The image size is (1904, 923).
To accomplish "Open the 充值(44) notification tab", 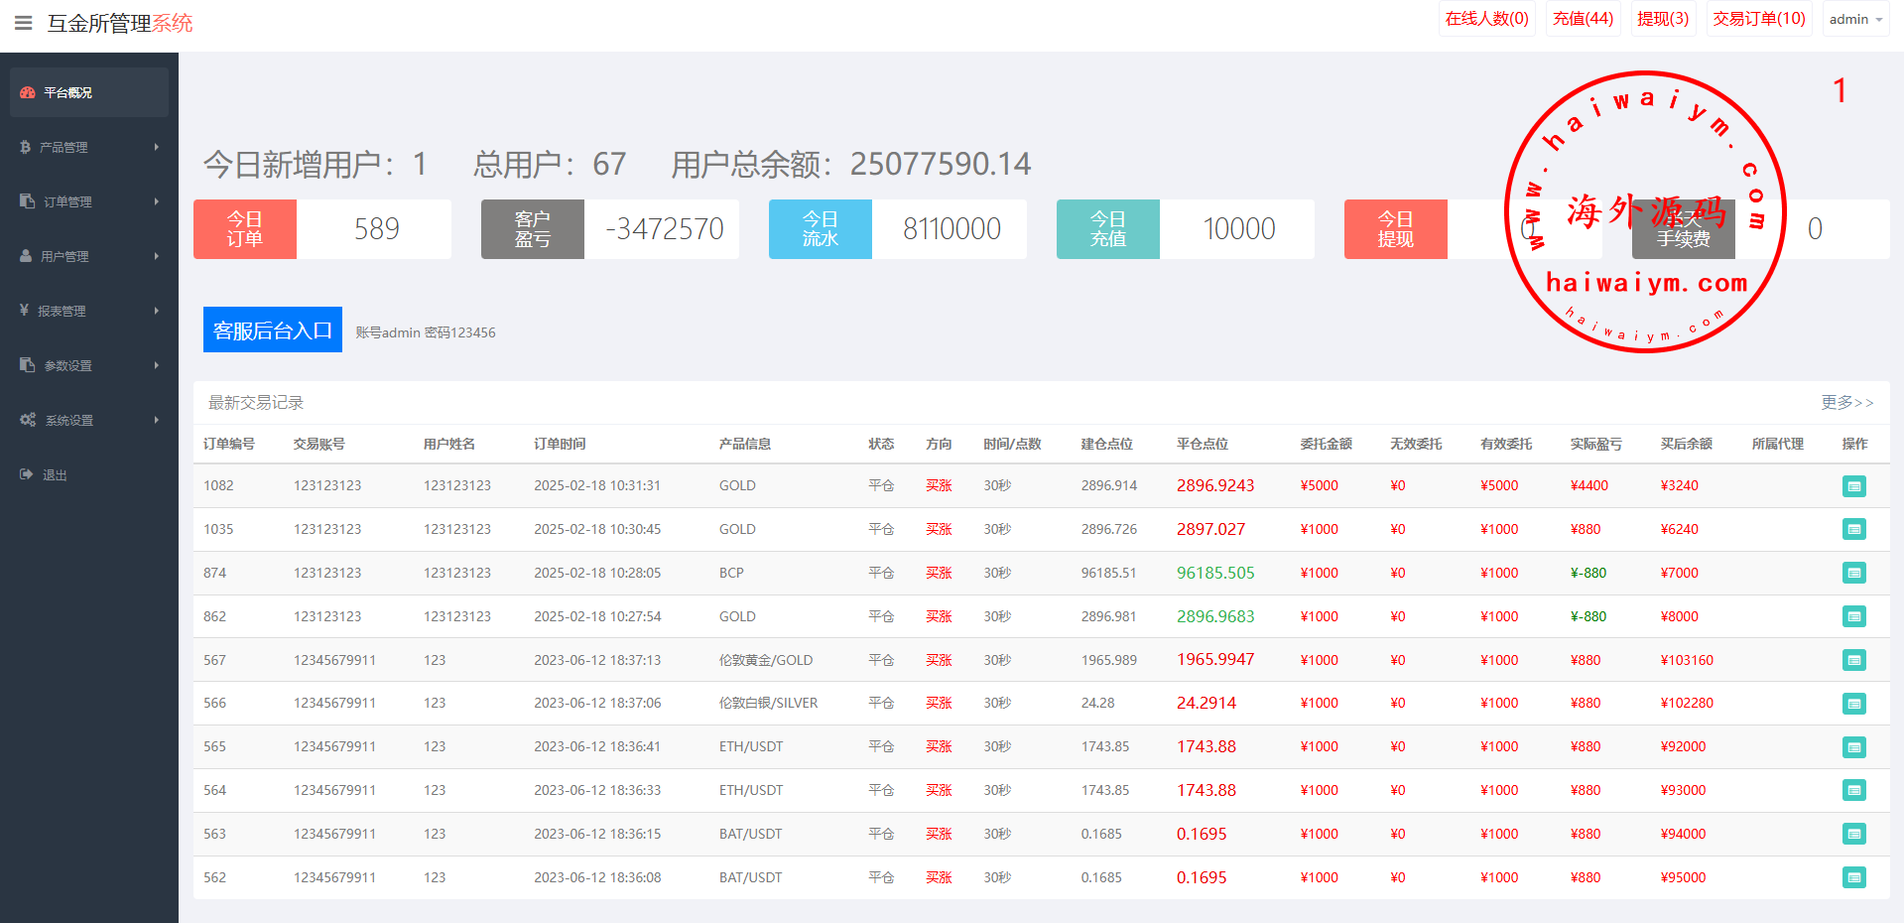I will coord(1583,19).
